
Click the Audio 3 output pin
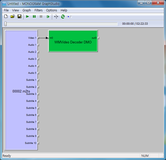click(38, 59)
